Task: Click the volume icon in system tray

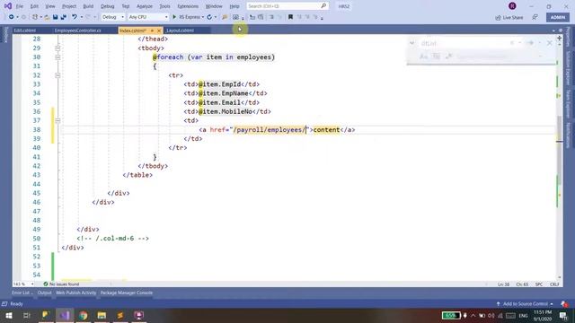Action: [491, 316]
